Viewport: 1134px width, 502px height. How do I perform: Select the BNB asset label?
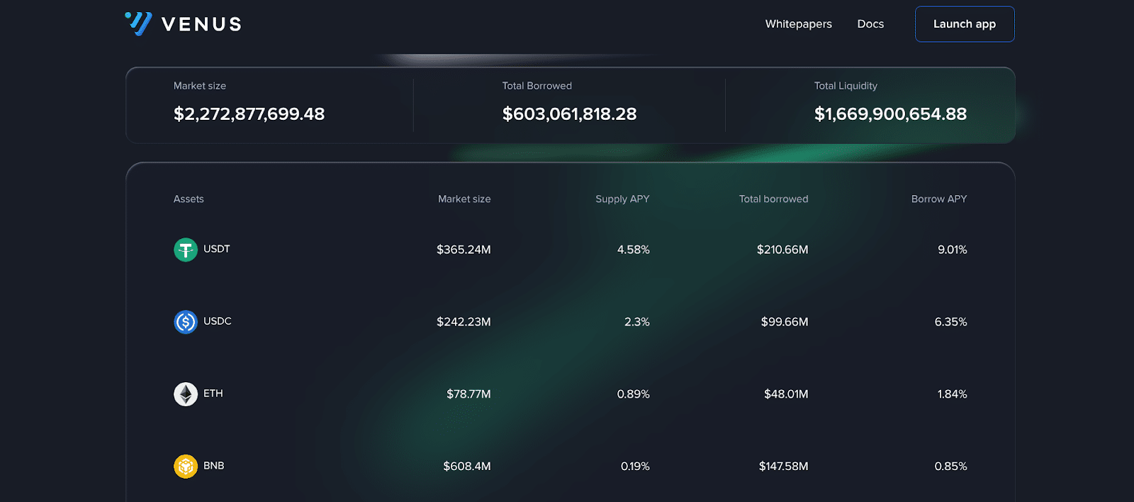point(213,466)
